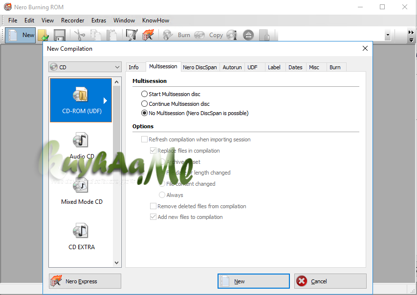
Task: Click the Cancel button
Action: (330, 281)
